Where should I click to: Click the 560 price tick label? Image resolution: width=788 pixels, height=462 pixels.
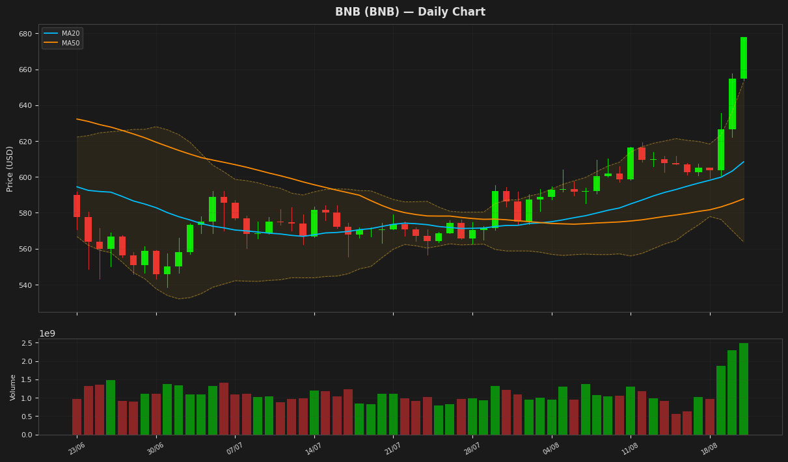coord(26,249)
